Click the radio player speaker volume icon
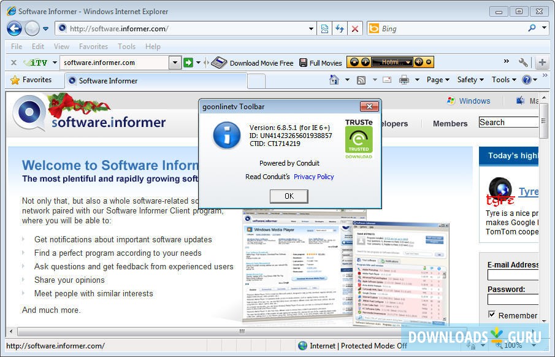Screen dimensions: 555x357 [x=418, y=63]
